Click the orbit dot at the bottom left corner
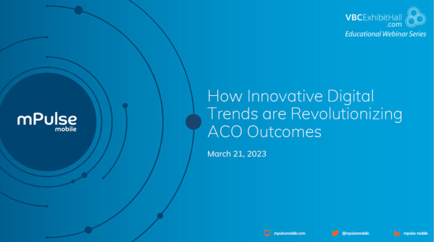This screenshot has width=434, height=242. tap(88, 230)
